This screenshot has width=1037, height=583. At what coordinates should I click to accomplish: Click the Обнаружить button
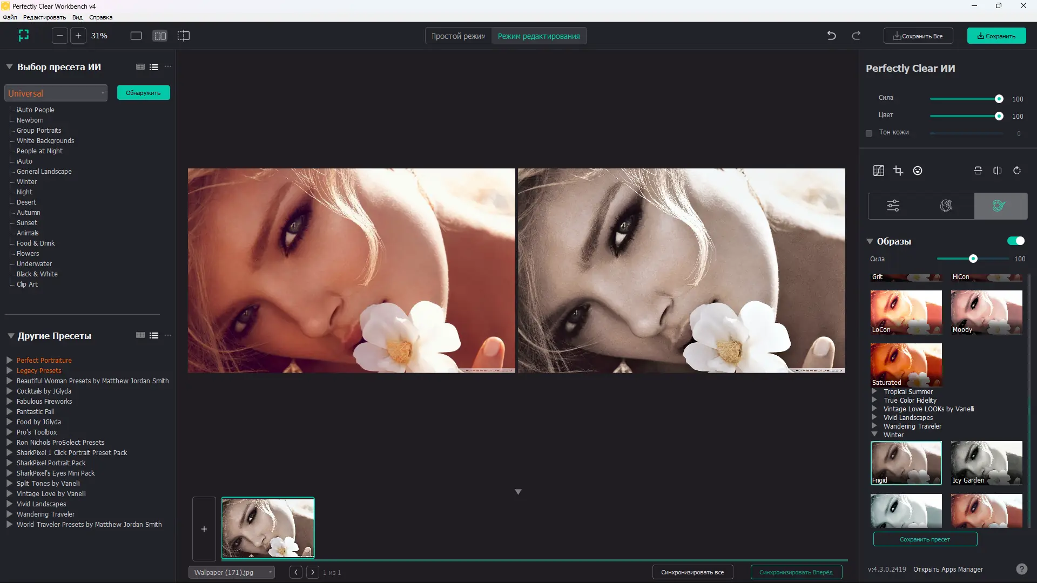coord(143,93)
